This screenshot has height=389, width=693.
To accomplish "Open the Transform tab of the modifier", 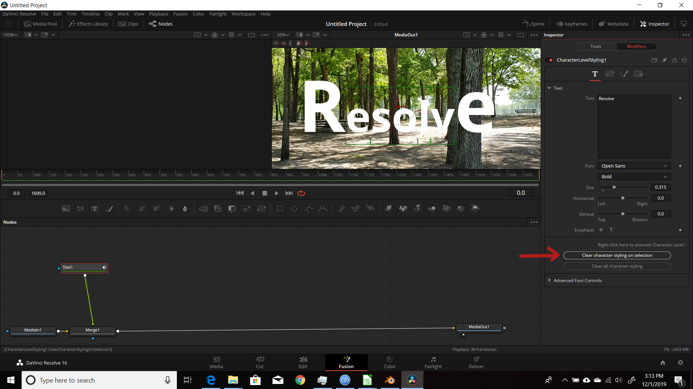I will point(610,74).
